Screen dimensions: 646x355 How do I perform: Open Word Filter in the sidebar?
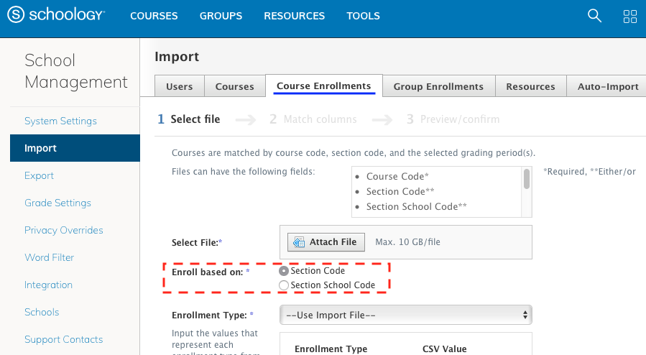[49, 257]
